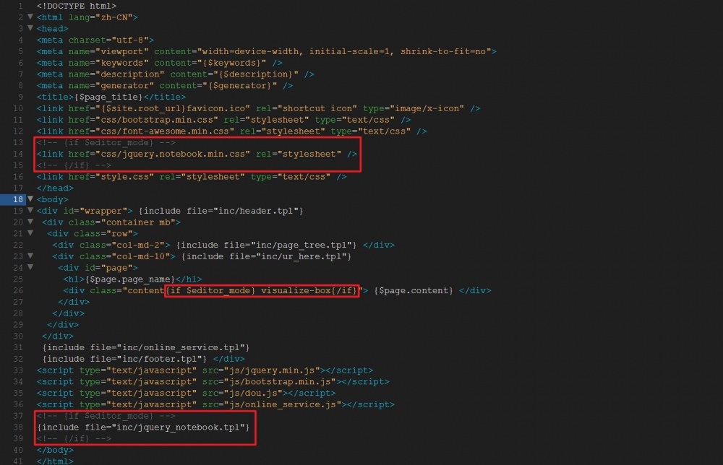
Task: Click the '{$page_title}' title text
Action: (108, 97)
